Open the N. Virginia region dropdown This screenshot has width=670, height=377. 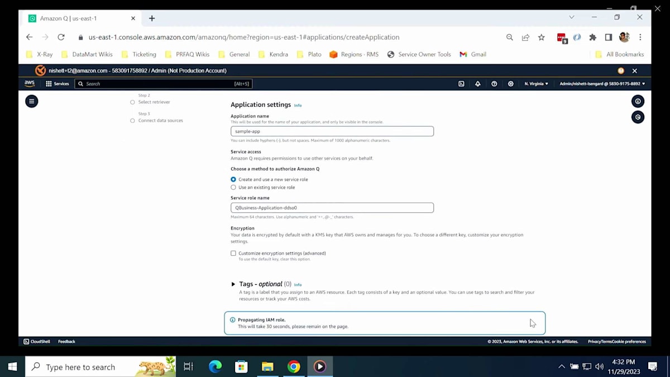tap(536, 84)
